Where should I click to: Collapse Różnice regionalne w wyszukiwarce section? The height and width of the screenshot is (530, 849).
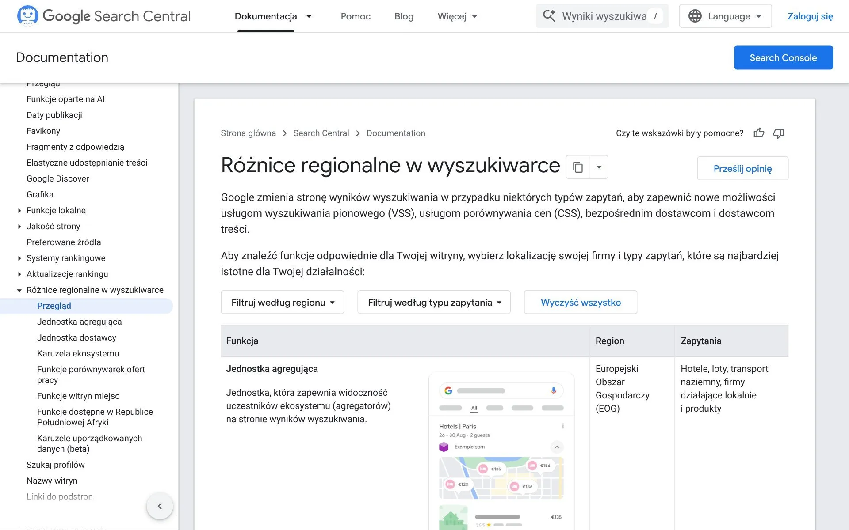point(19,290)
